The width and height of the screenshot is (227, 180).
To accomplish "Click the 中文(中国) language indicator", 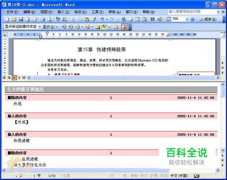I will tap(179, 176).
